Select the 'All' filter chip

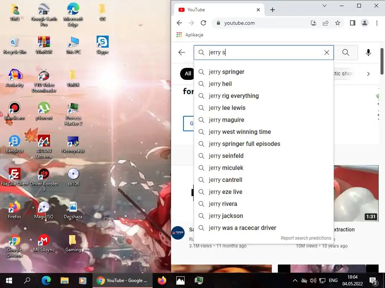[x=187, y=74]
